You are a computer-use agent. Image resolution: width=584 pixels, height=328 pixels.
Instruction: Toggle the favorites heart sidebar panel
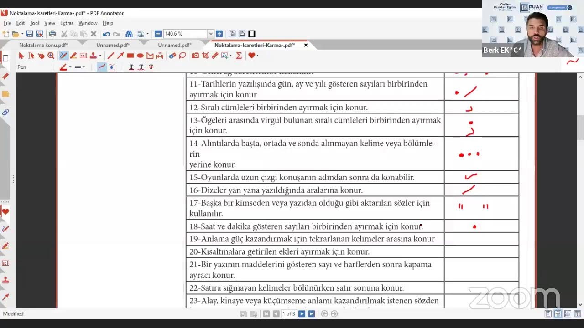[x=5, y=211]
